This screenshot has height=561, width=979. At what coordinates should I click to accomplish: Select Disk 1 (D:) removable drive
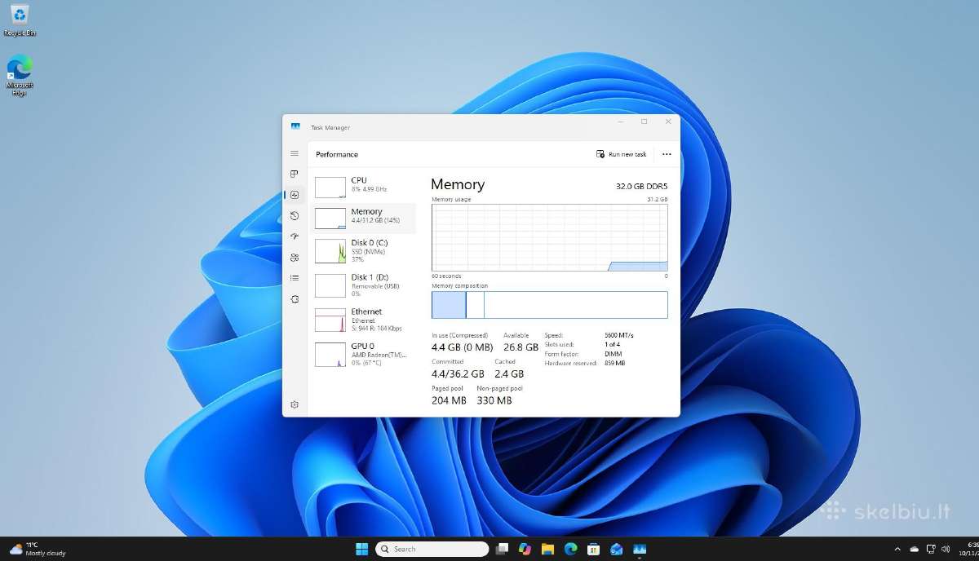(x=363, y=285)
